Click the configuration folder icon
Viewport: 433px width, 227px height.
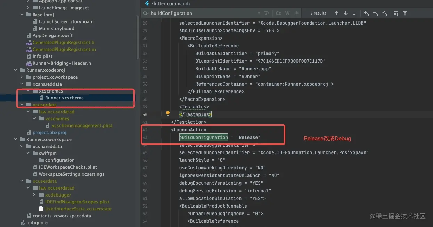(42, 160)
